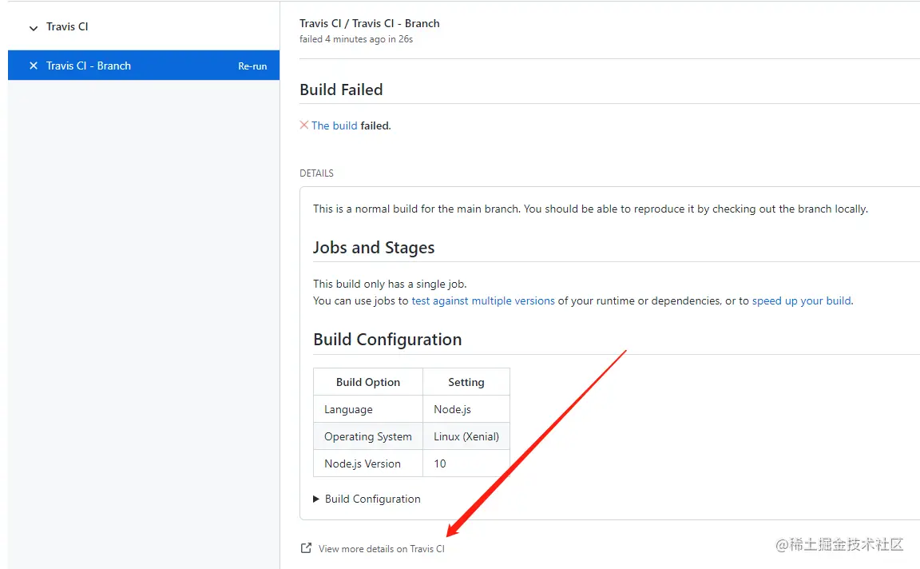Image resolution: width=920 pixels, height=569 pixels.
Task: Click the 'Build Failed' heading
Action: (341, 90)
